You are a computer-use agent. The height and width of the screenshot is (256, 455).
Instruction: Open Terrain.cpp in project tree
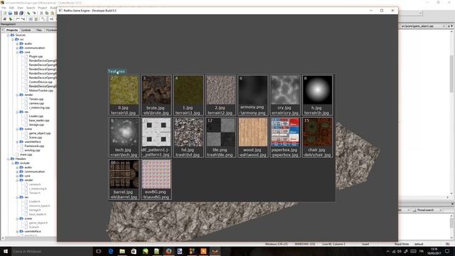click(x=36, y=100)
